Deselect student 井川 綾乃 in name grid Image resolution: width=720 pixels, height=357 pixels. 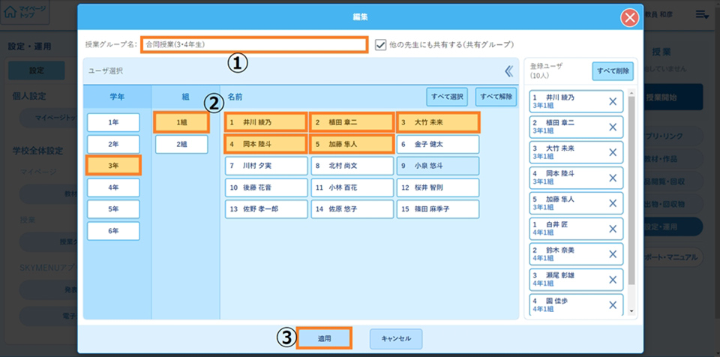coord(266,121)
